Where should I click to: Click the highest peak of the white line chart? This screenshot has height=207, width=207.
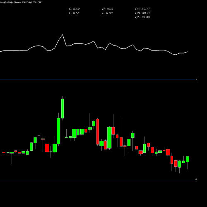point(63,35)
